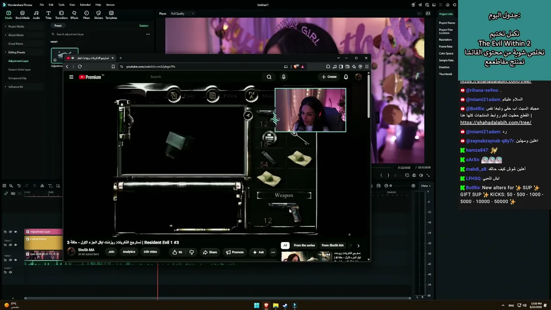This screenshot has width=551, height=310.
Task: Open the Audio tab in Filmora
Action: click(x=36, y=15)
